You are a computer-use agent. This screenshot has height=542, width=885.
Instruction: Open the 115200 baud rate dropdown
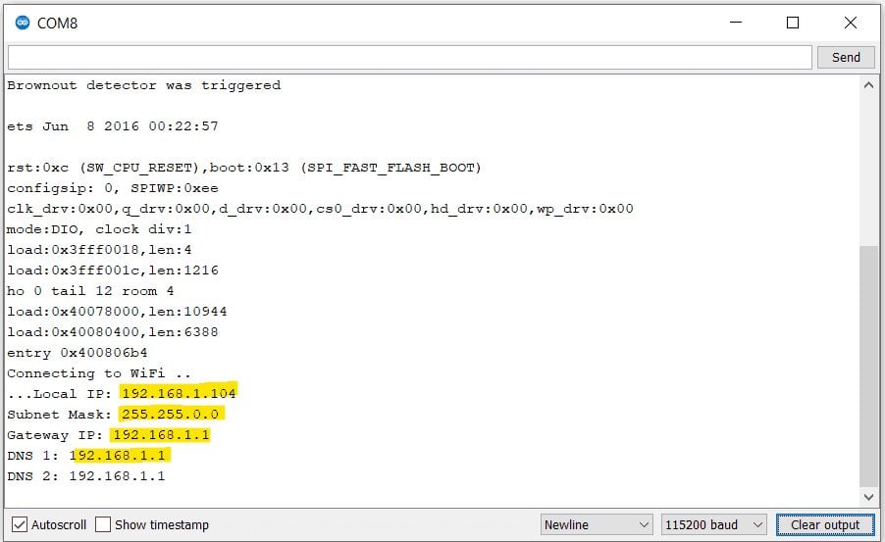coord(714,524)
